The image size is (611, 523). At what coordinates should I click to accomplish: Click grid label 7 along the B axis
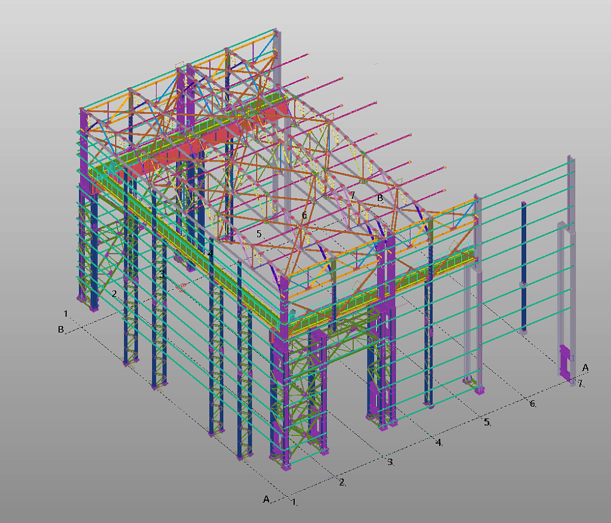click(353, 195)
